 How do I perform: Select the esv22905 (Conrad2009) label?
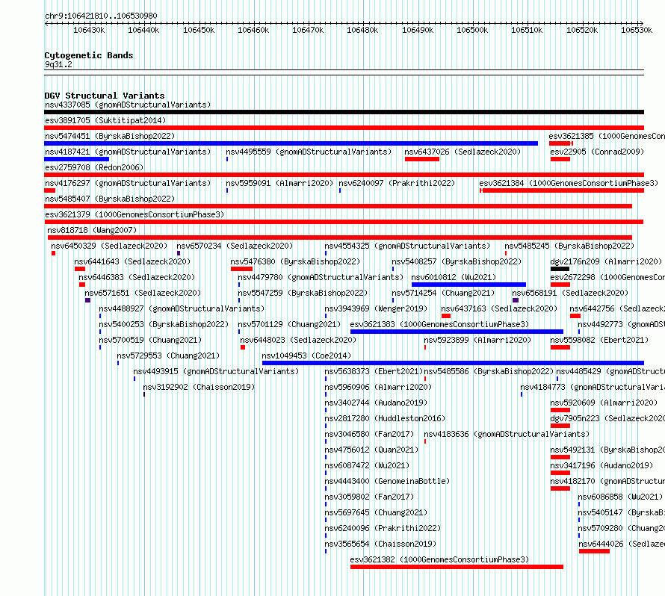pos(597,152)
